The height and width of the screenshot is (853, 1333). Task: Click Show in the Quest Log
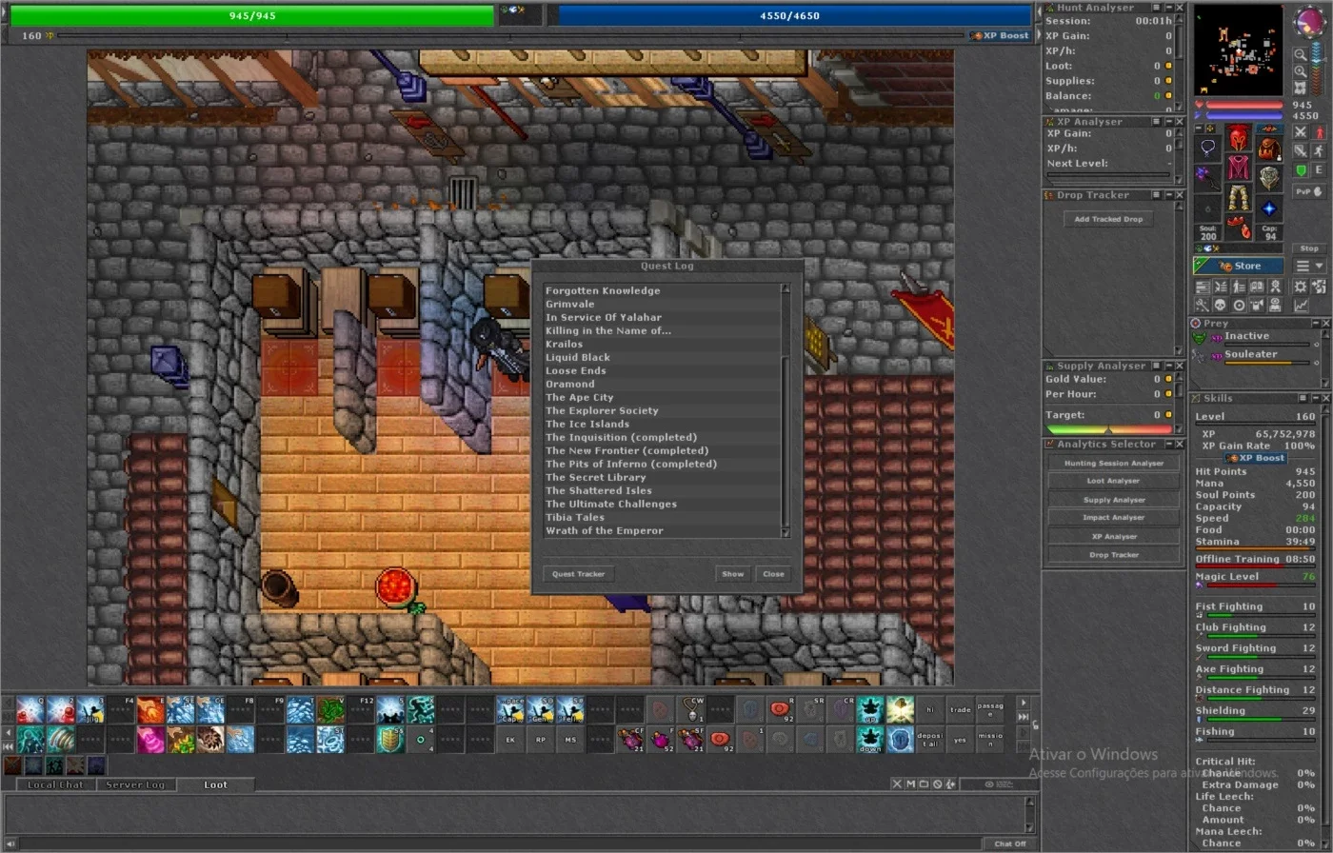732,573
